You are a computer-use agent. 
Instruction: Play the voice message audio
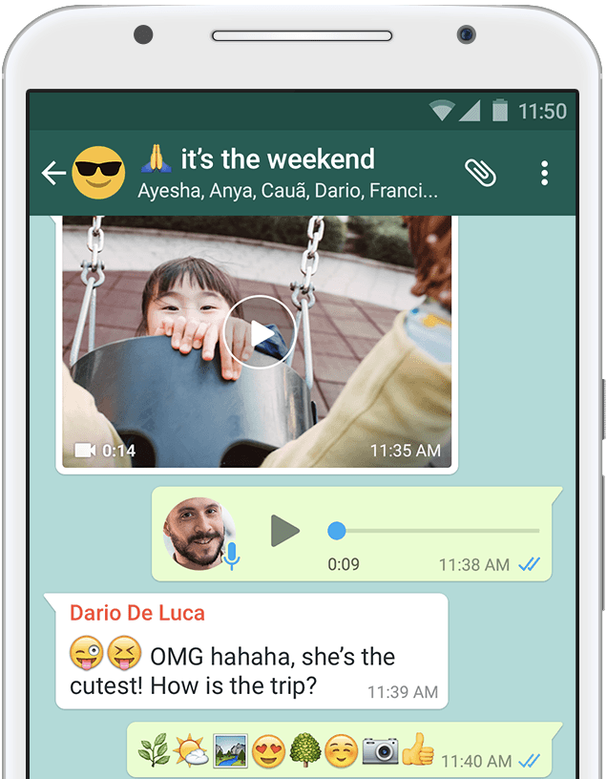point(284,531)
